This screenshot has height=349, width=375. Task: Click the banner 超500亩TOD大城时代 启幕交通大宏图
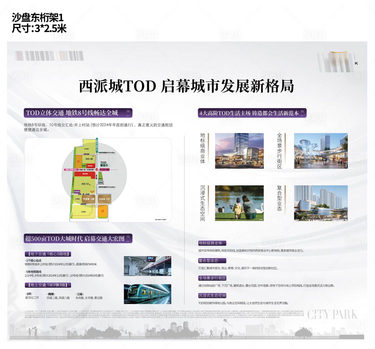click(x=78, y=239)
